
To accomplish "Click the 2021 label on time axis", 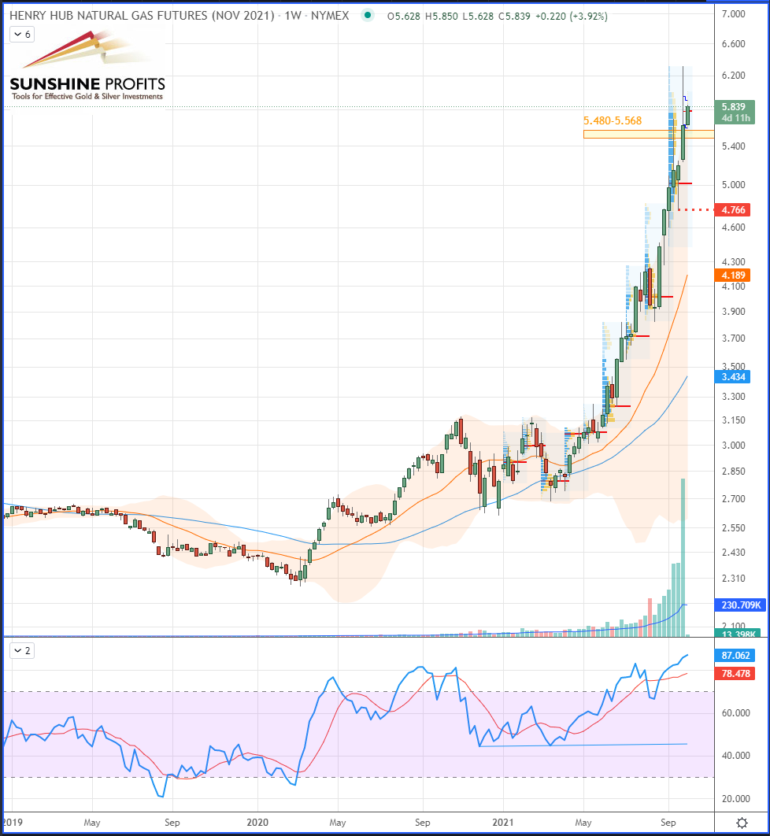I will coord(503,822).
